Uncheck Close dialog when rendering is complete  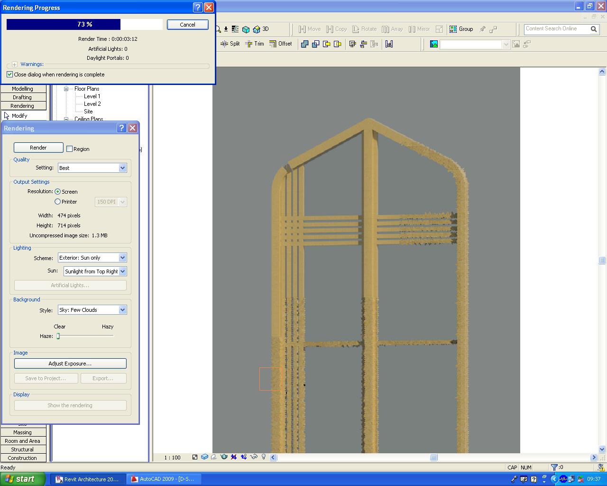[9, 75]
